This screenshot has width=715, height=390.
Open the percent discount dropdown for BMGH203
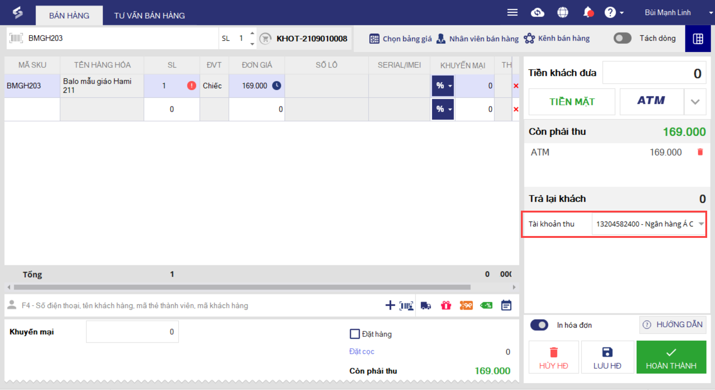443,86
